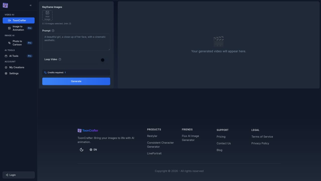
Task: Open Image to Animation tool
Action: click(x=19, y=28)
